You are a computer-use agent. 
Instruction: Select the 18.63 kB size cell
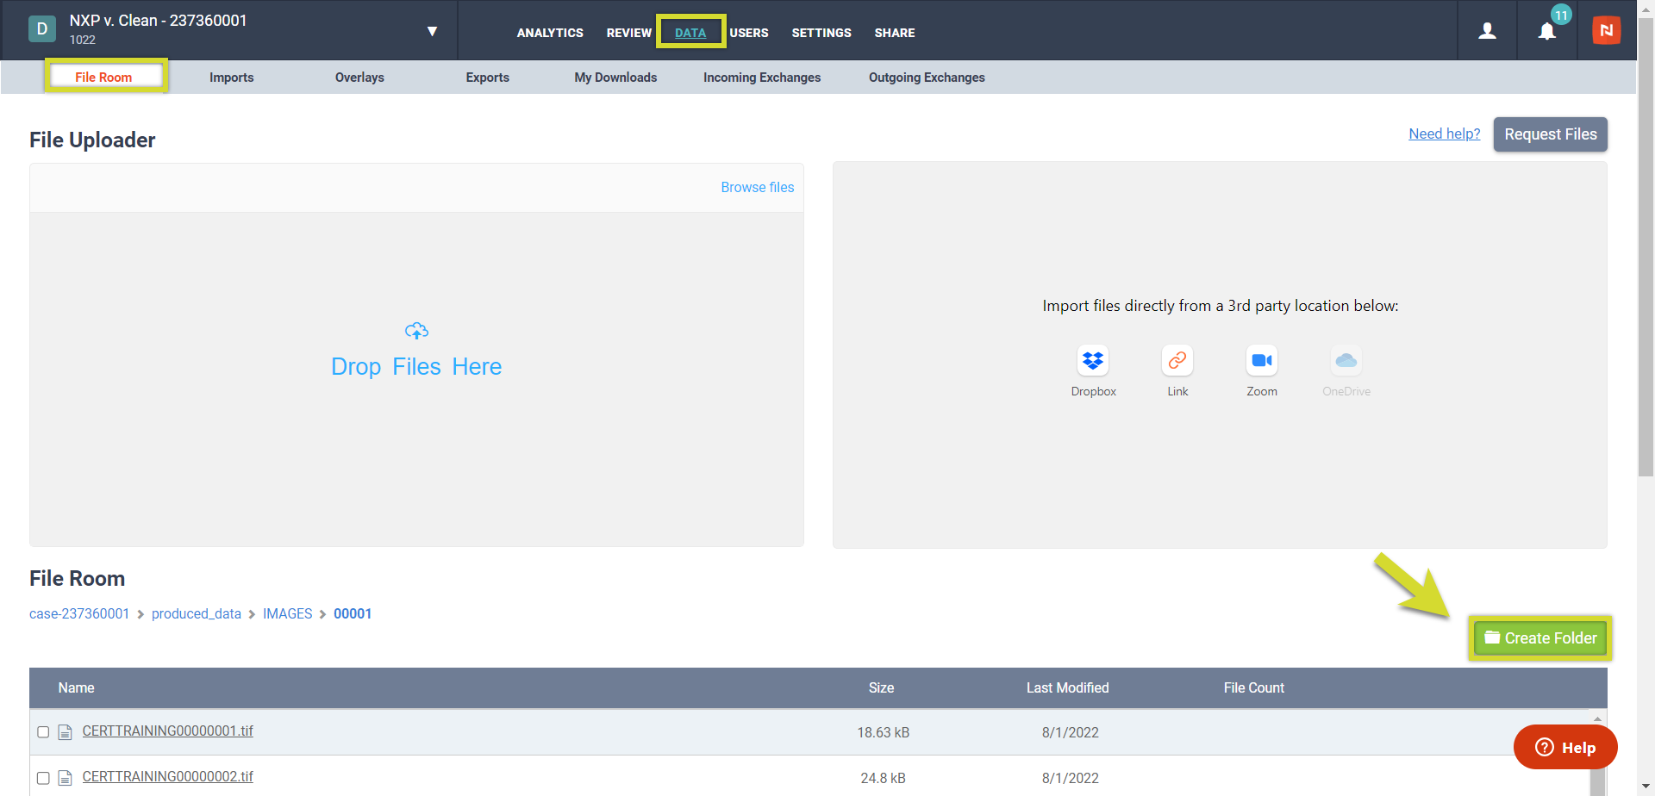(x=884, y=732)
